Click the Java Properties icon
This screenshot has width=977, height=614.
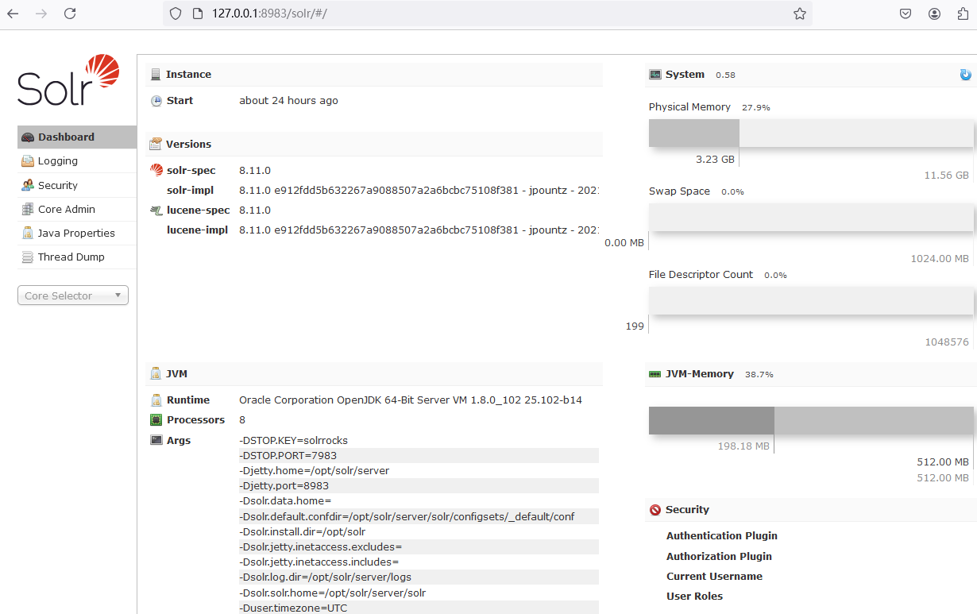click(x=28, y=234)
